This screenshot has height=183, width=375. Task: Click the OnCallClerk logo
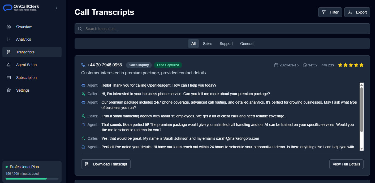(21, 7)
